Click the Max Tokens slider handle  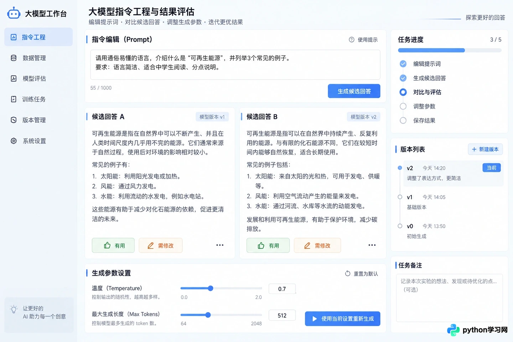pos(208,315)
